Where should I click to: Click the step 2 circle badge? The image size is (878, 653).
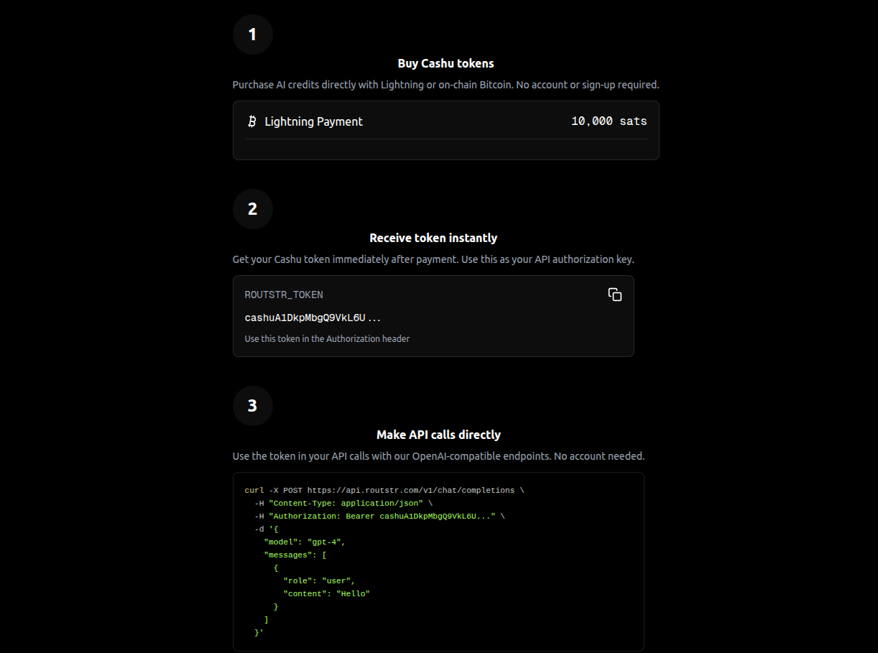point(252,209)
